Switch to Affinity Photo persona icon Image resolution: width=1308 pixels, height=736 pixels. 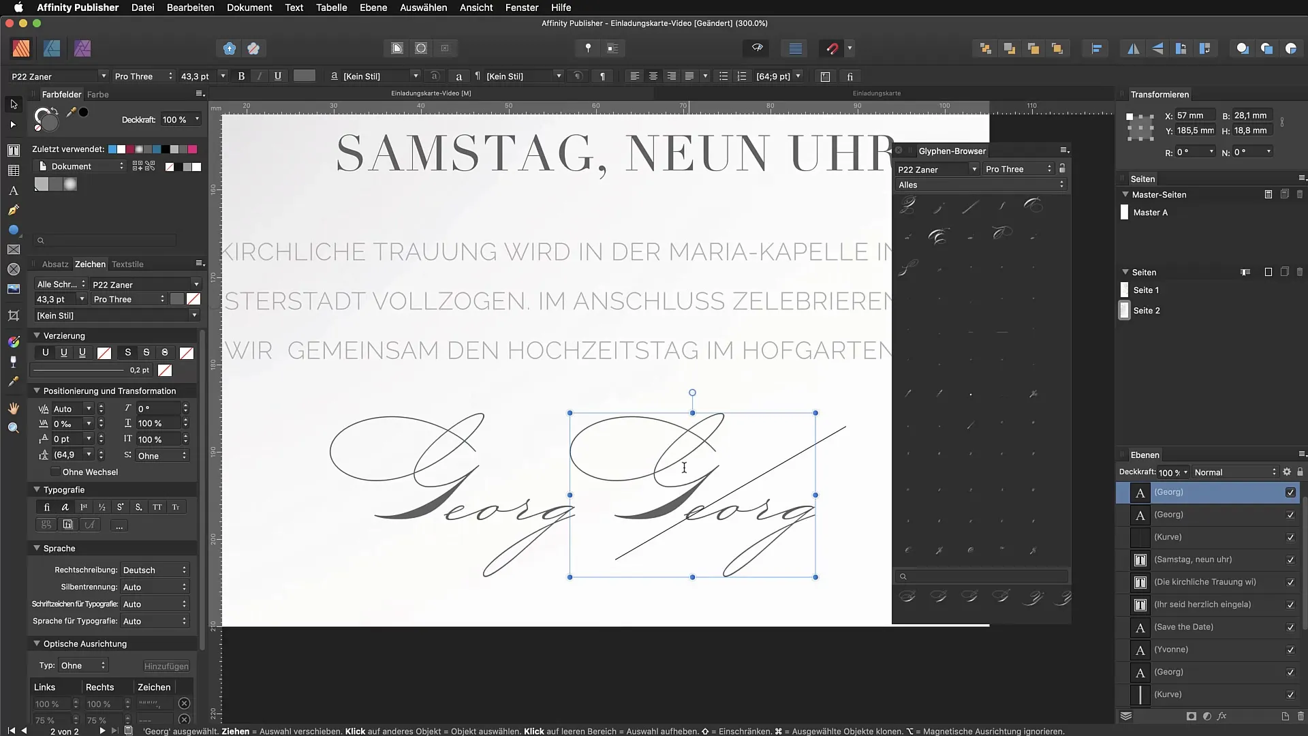pyautogui.click(x=82, y=48)
